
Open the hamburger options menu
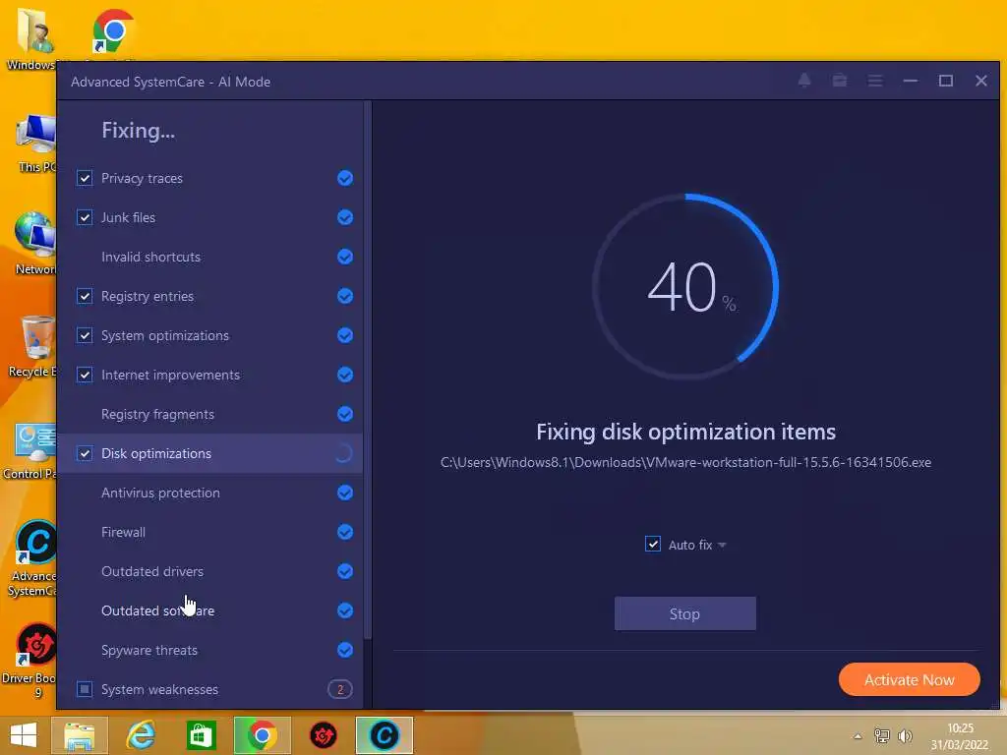874,81
